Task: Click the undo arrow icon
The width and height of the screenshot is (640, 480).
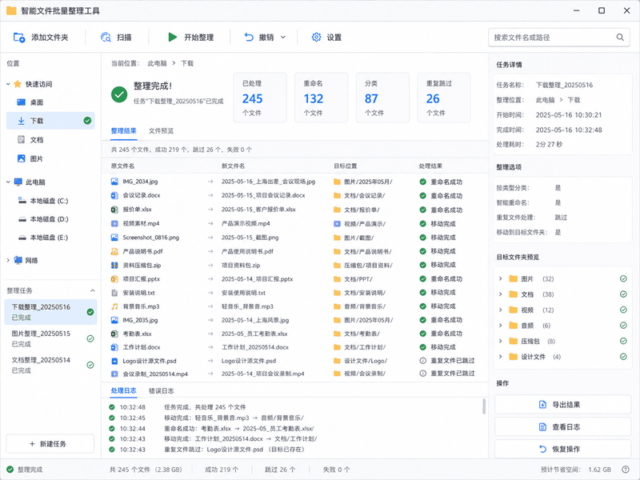Action: click(249, 37)
